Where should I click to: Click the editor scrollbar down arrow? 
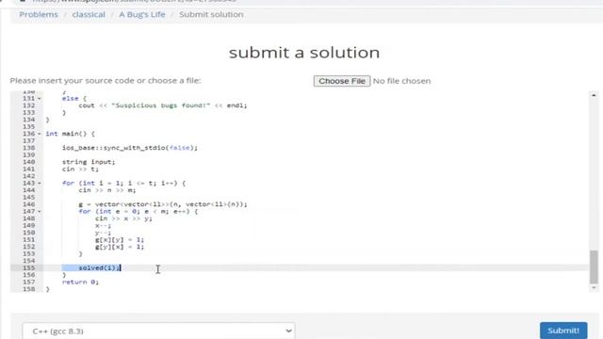(x=594, y=287)
